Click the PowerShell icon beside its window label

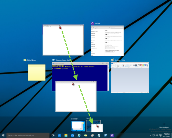tap(53, 60)
